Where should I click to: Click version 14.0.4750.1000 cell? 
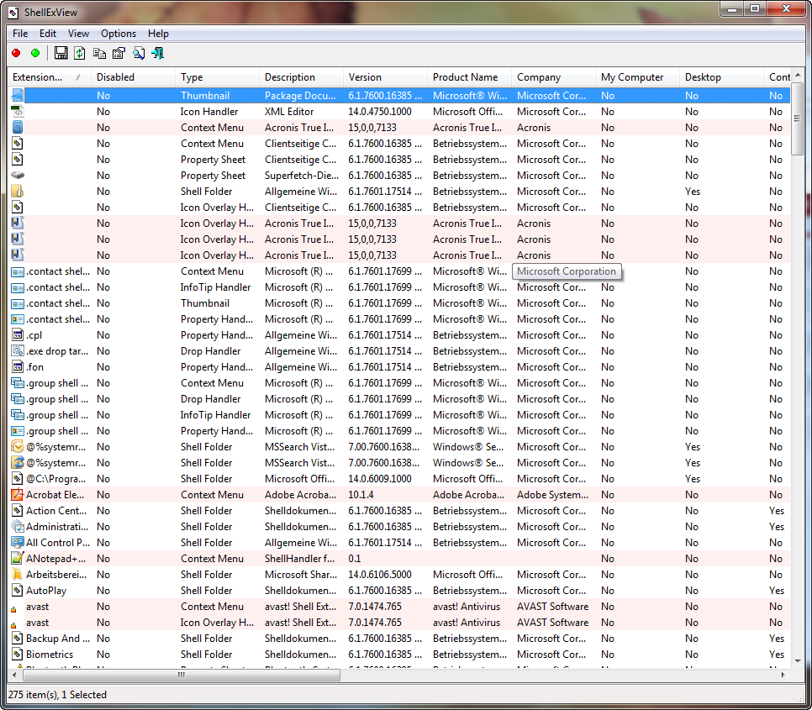click(x=380, y=112)
